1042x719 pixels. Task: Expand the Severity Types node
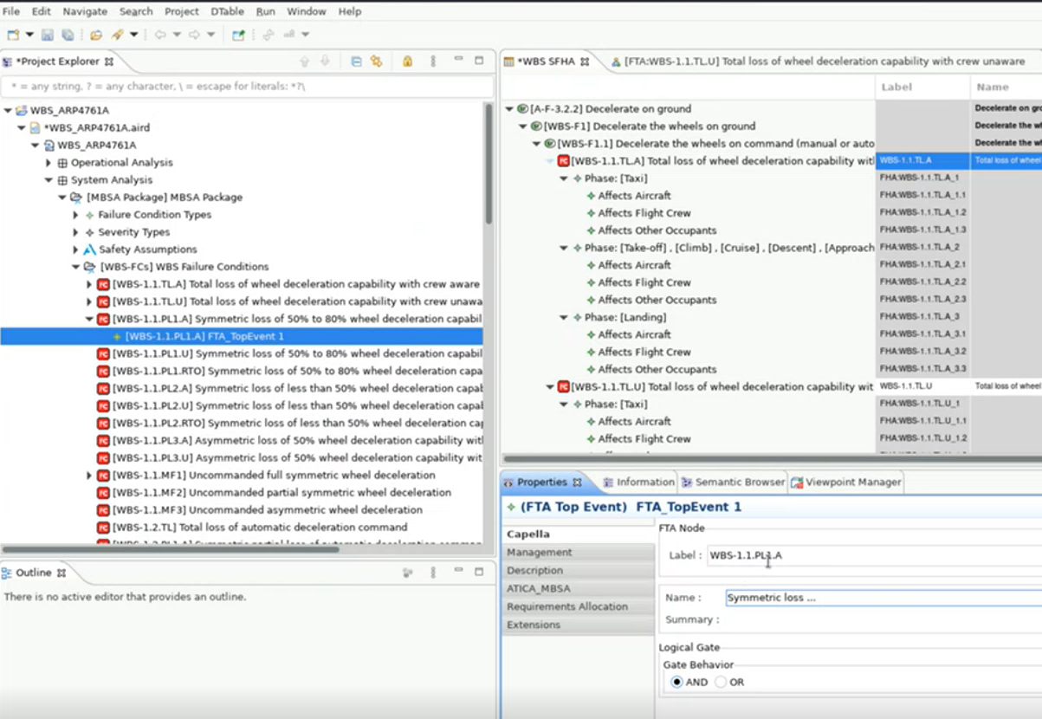[x=75, y=232]
